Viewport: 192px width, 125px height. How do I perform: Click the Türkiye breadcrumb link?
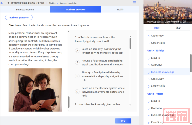click(52, 3)
